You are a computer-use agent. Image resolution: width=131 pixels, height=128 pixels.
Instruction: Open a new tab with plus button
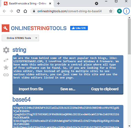(x=58, y=3)
